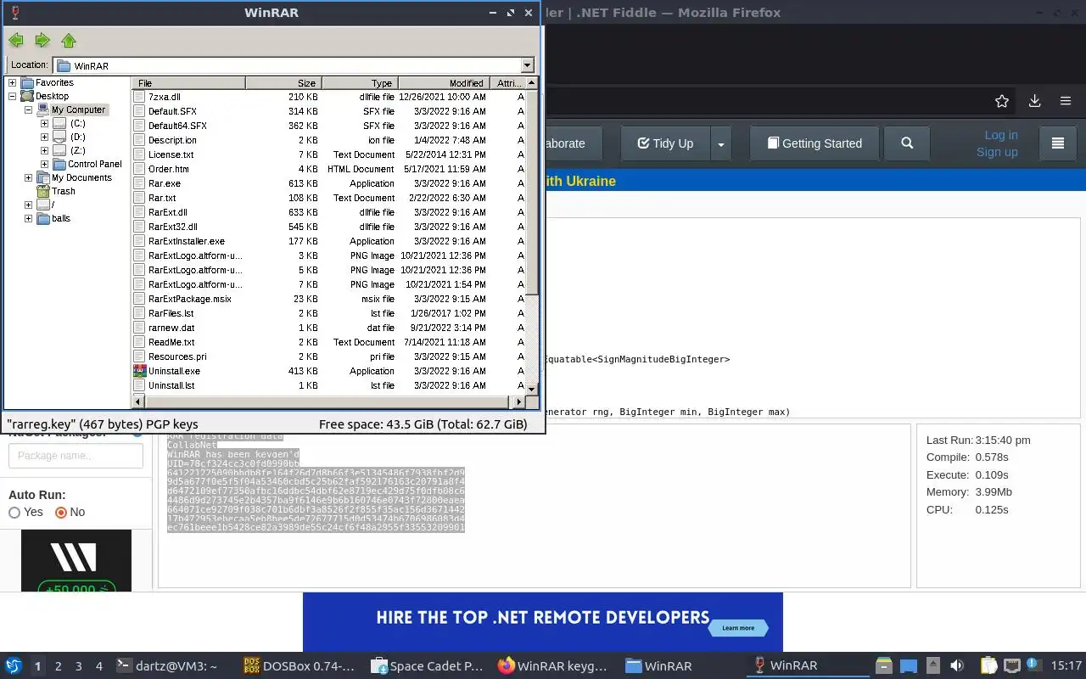Screen dimensions: 1086x679
Task: Switch to workspace 3
Action: [x=78, y=666]
